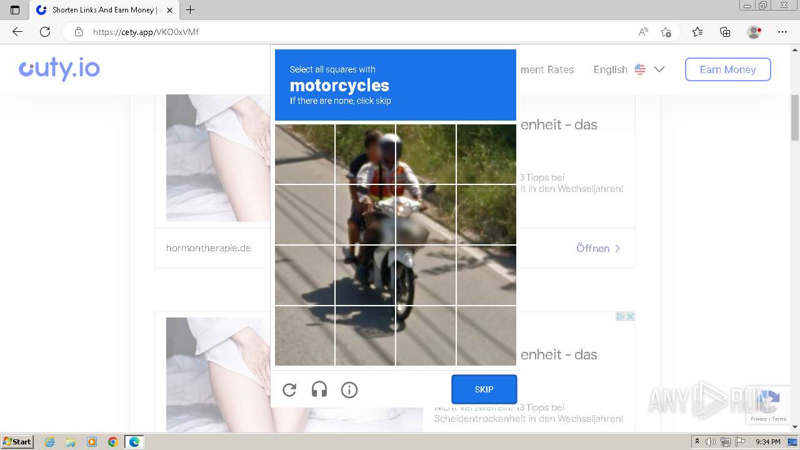Open a new browser tab
The width and height of the screenshot is (800, 450).
pos(191,10)
